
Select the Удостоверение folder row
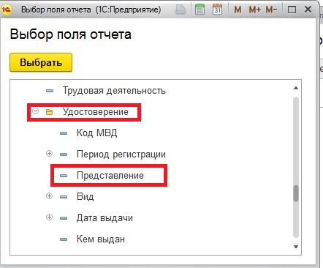(96, 112)
